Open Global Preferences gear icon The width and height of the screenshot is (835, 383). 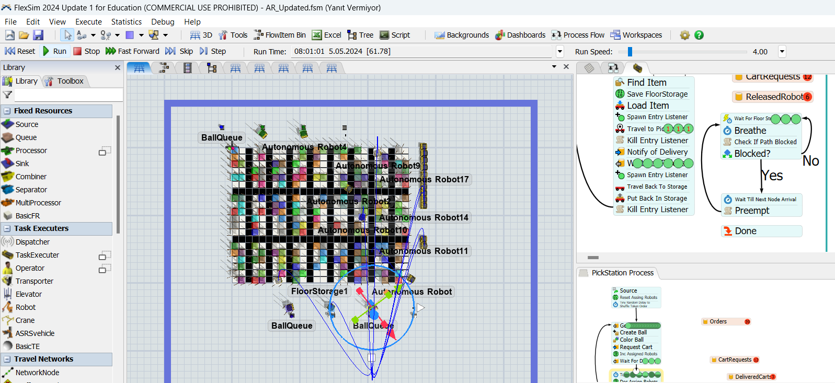pyautogui.click(x=684, y=35)
